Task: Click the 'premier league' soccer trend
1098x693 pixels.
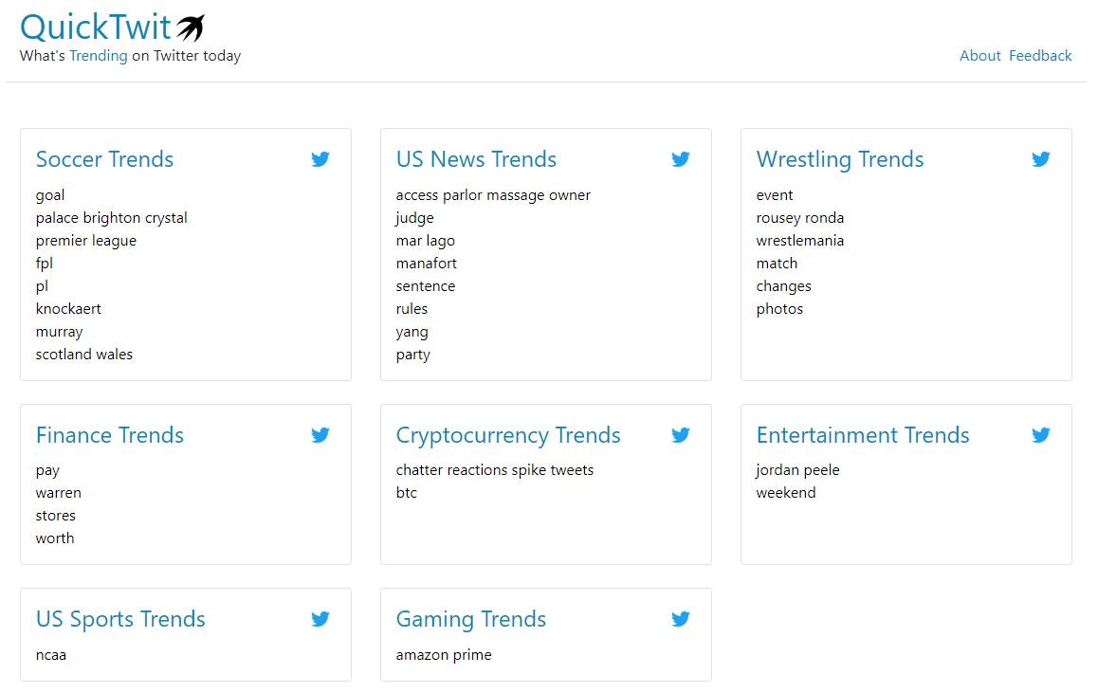Action: (x=86, y=241)
